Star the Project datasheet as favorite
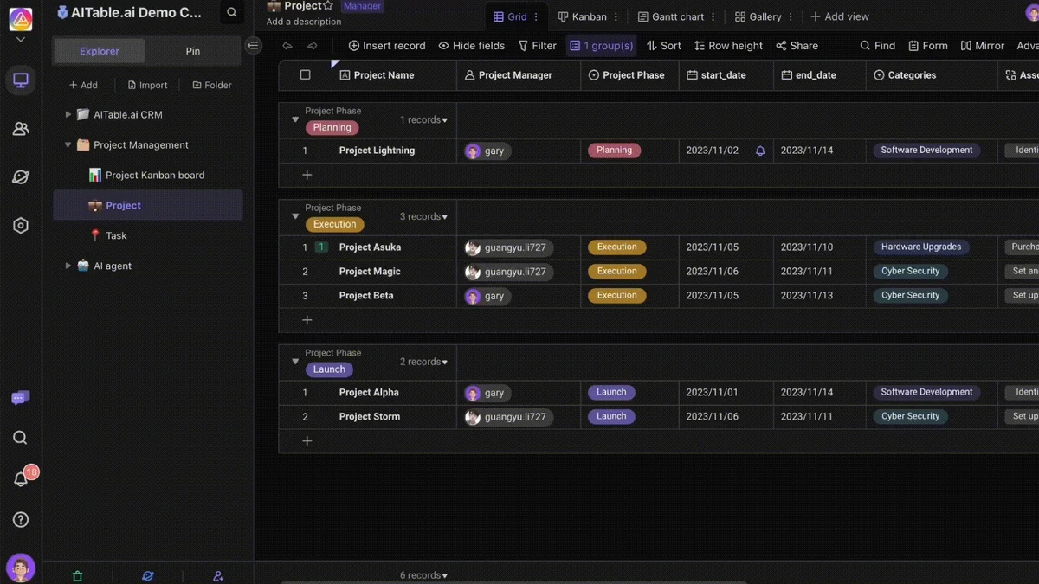The image size is (1039, 584). tap(328, 6)
